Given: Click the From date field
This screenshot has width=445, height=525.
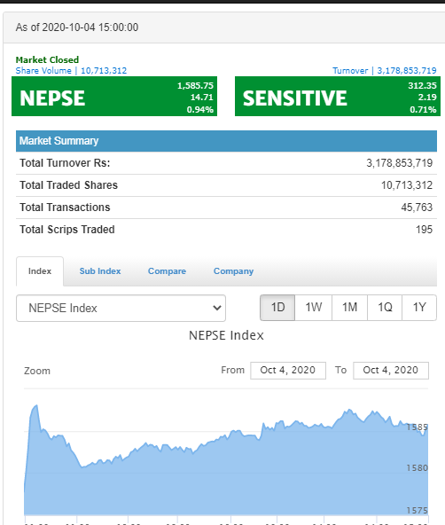Looking at the screenshot, I should point(288,371).
